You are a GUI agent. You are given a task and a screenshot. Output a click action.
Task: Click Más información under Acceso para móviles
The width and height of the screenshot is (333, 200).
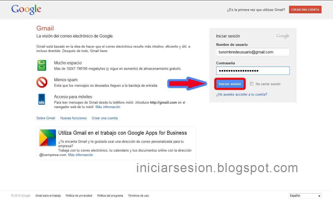click(108, 107)
